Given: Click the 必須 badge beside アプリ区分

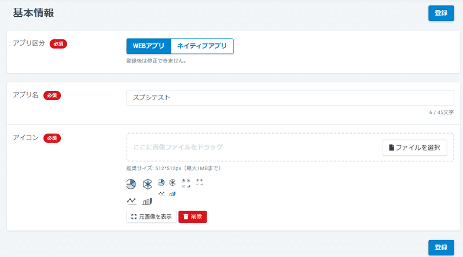Looking at the screenshot, I should tap(58, 44).
